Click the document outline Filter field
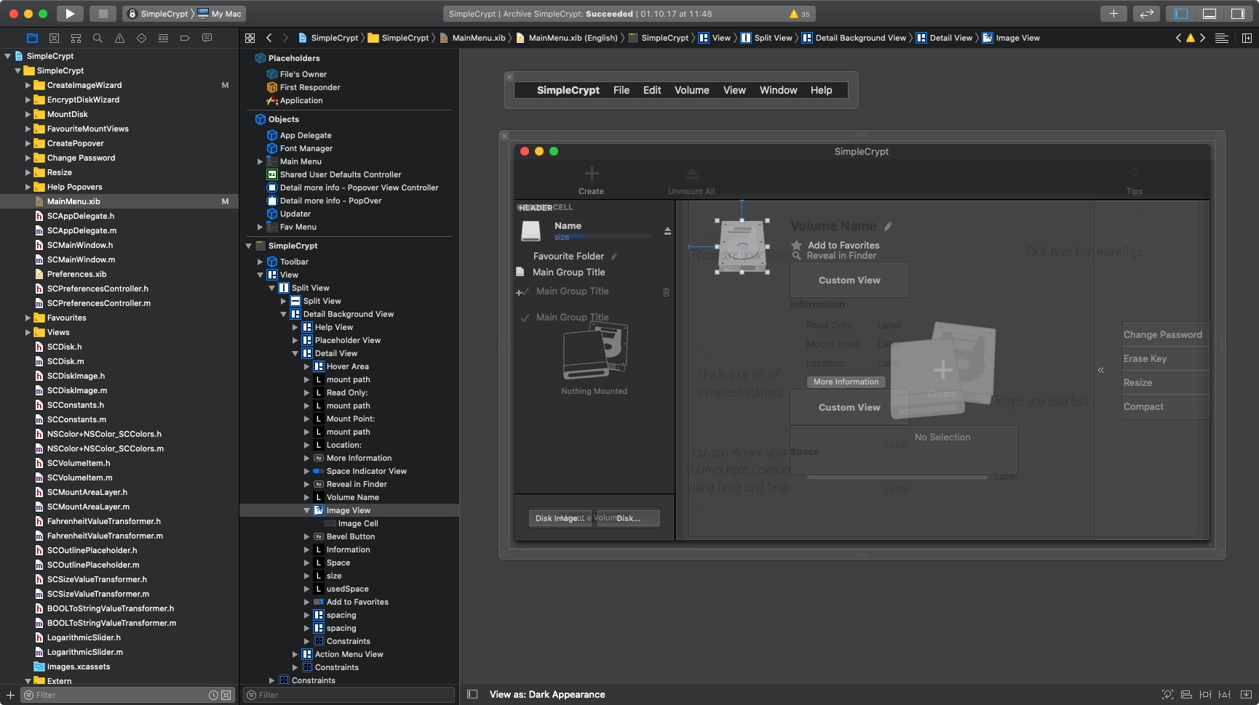Image resolution: width=1259 pixels, height=705 pixels. pyautogui.click(x=349, y=695)
